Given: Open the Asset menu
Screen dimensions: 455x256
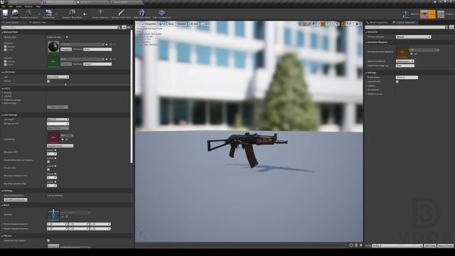Looking at the screenshot, I should (18, 6).
